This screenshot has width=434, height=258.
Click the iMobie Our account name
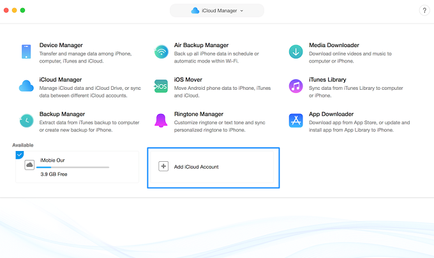coord(52,160)
